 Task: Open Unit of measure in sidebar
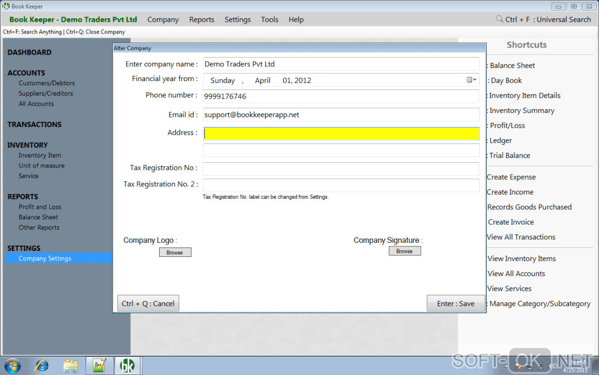[42, 166]
